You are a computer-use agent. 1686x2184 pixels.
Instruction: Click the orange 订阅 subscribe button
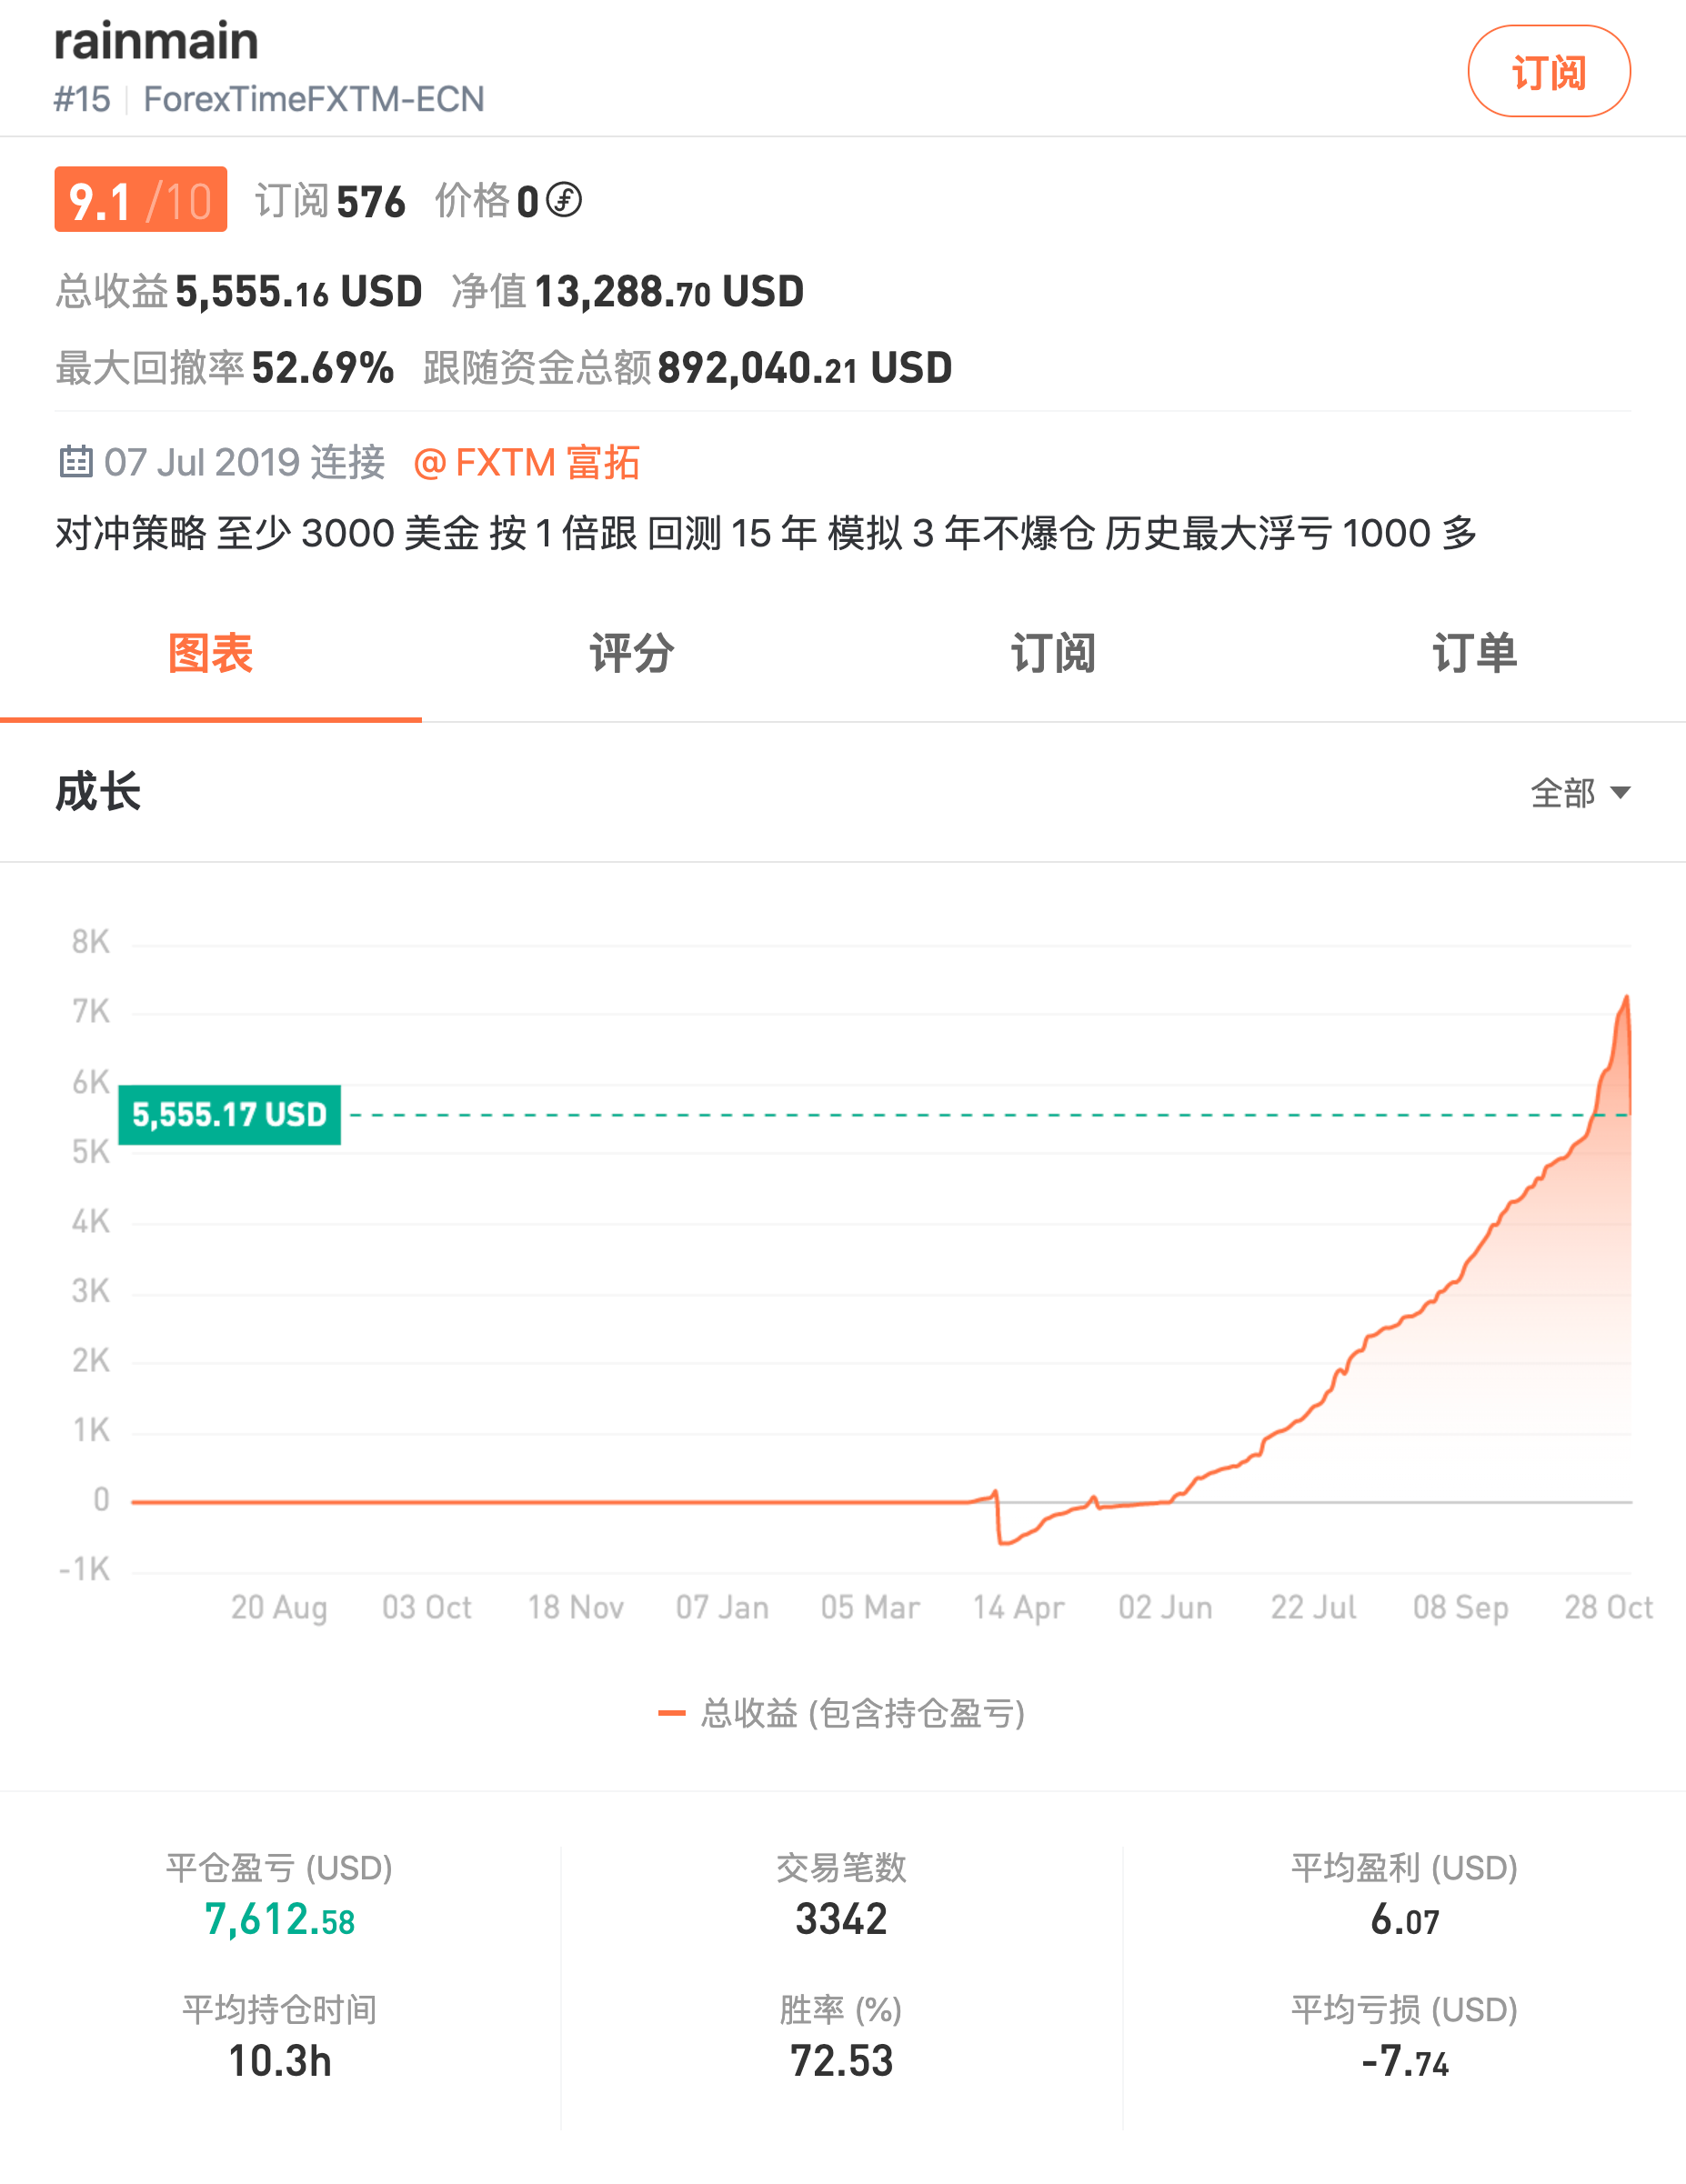1547,72
